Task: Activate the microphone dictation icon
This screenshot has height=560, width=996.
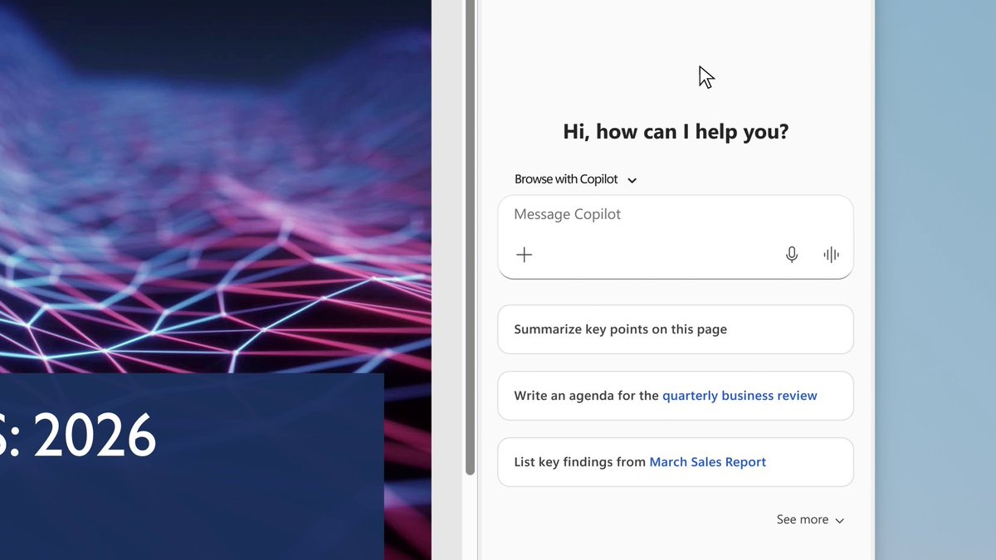Action: [792, 255]
